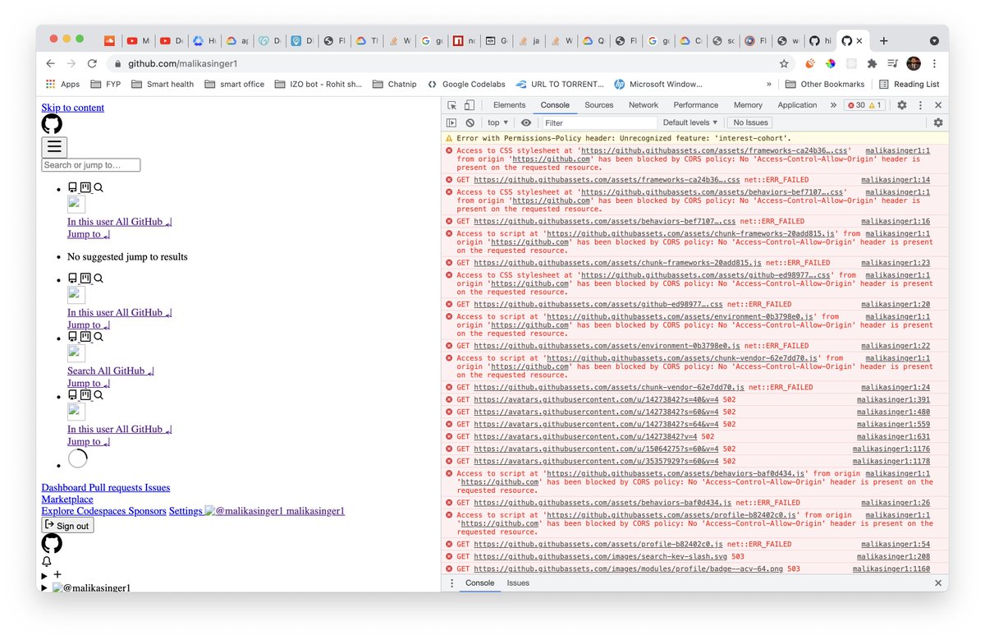Open the Application tab
The width and height of the screenshot is (985, 640).
pyautogui.click(x=797, y=105)
